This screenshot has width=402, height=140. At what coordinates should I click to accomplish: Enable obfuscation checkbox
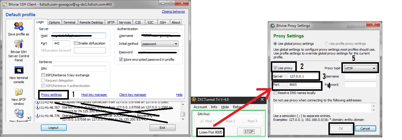pos(76,43)
